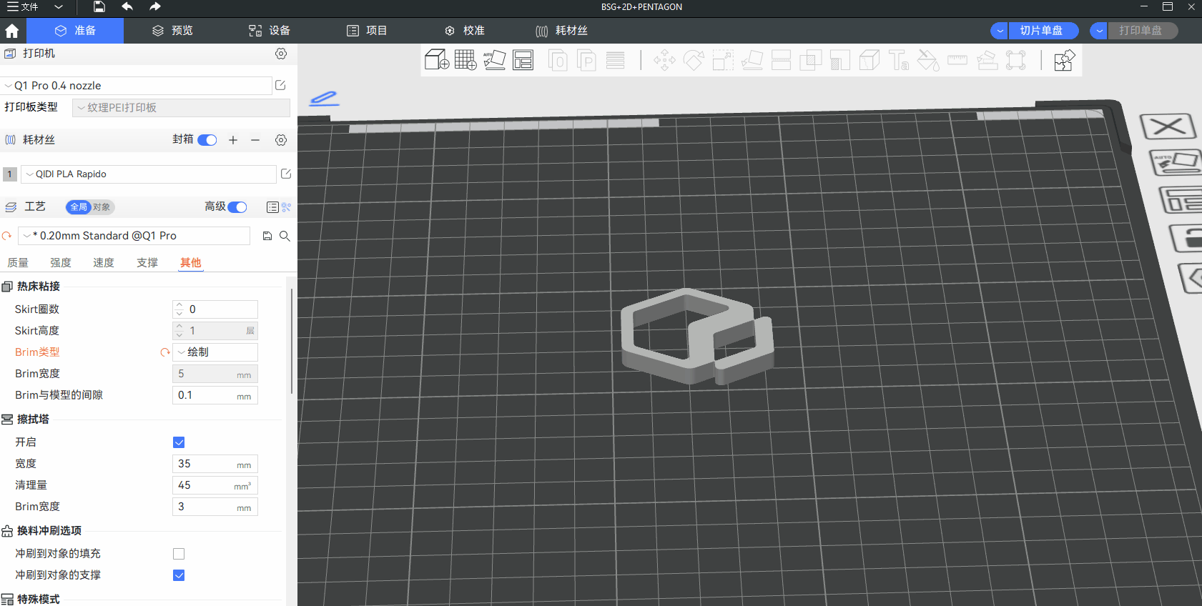Click the search icon beside process preset

click(285, 236)
